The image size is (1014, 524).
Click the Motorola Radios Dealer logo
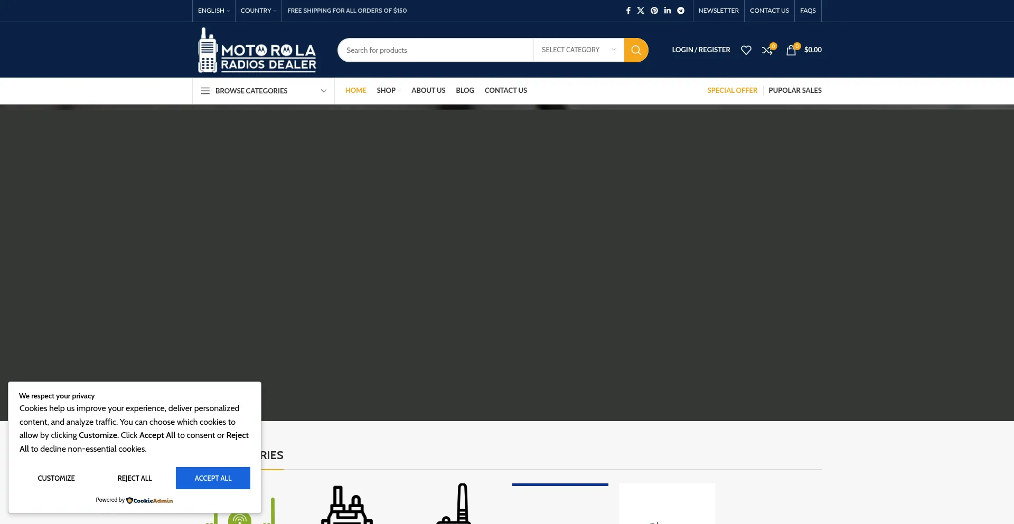(257, 50)
